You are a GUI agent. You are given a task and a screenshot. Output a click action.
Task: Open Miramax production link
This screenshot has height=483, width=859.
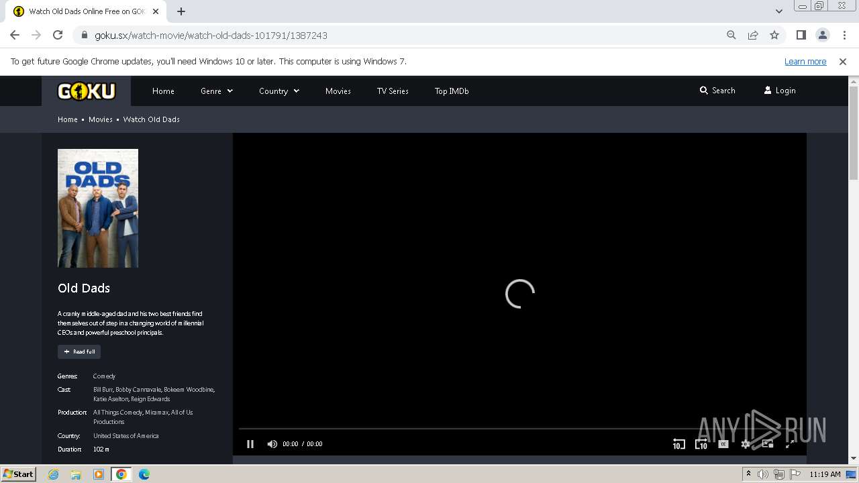(156, 413)
